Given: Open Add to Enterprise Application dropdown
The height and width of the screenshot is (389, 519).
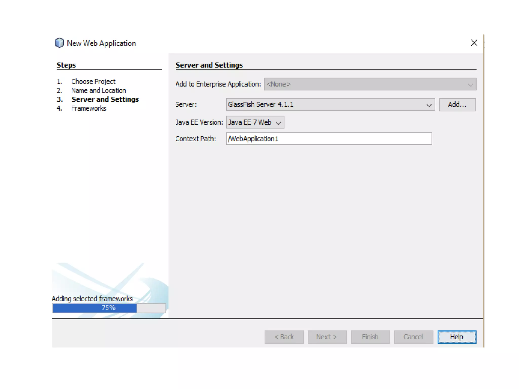Looking at the screenshot, I should 370,84.
